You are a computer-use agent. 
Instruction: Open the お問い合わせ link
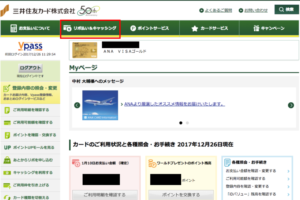click(256, 10)
